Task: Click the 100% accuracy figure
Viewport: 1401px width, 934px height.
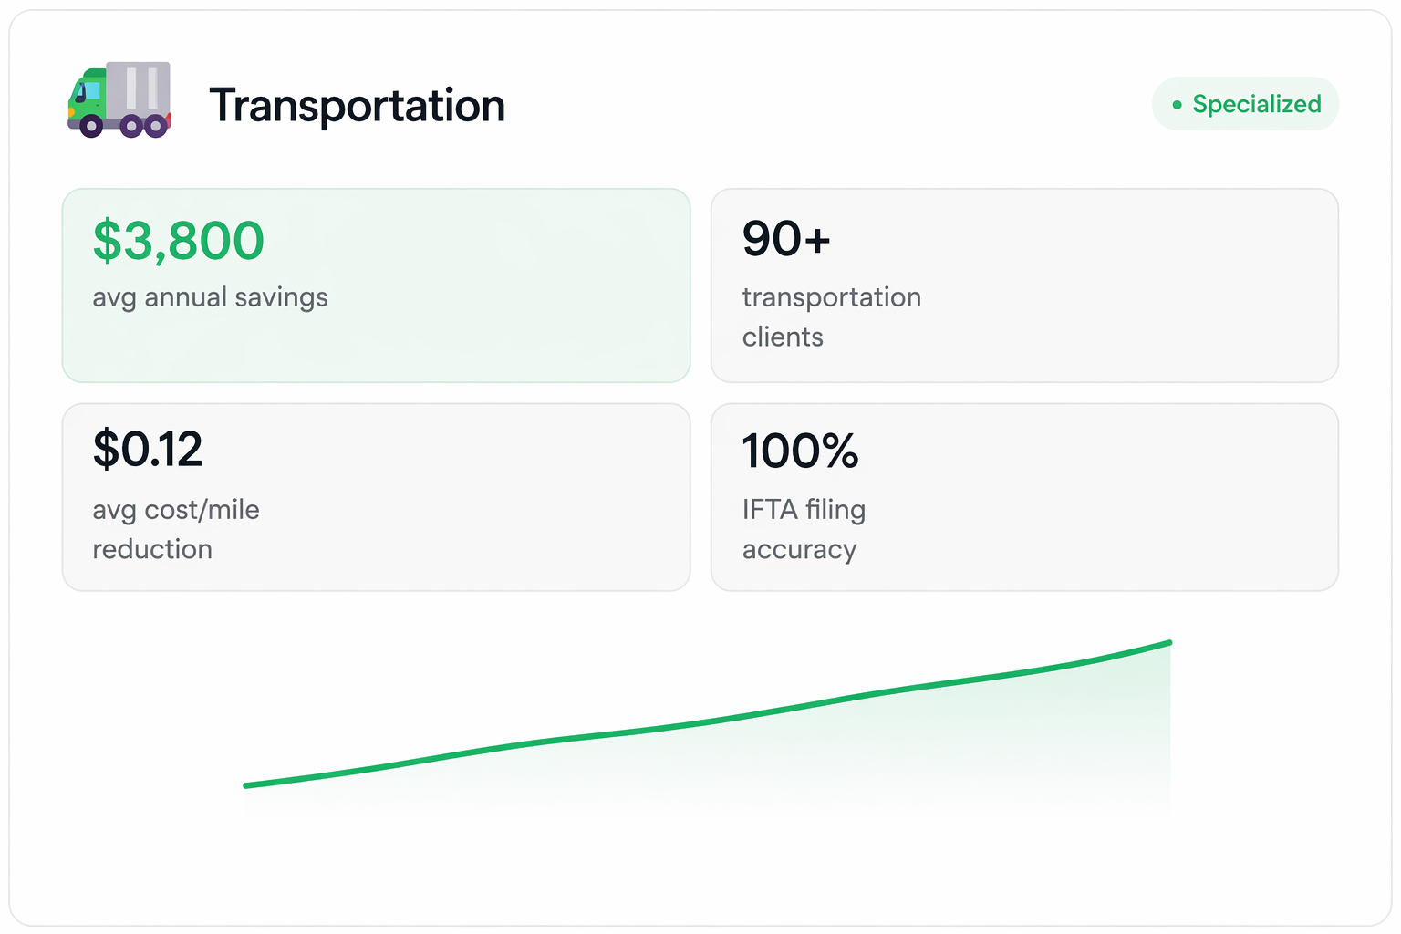Action: pyautogui.click(x=800, y=451)
